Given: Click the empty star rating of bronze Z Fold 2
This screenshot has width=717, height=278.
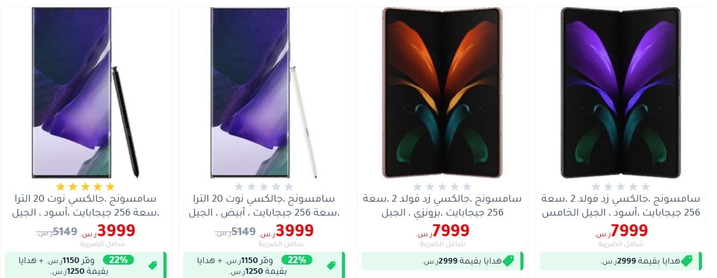Looking at the screenshot, I should point(442,187).
